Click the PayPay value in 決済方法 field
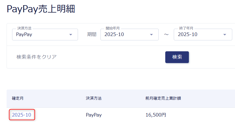 pyautogui.click(x=24, y=35)
